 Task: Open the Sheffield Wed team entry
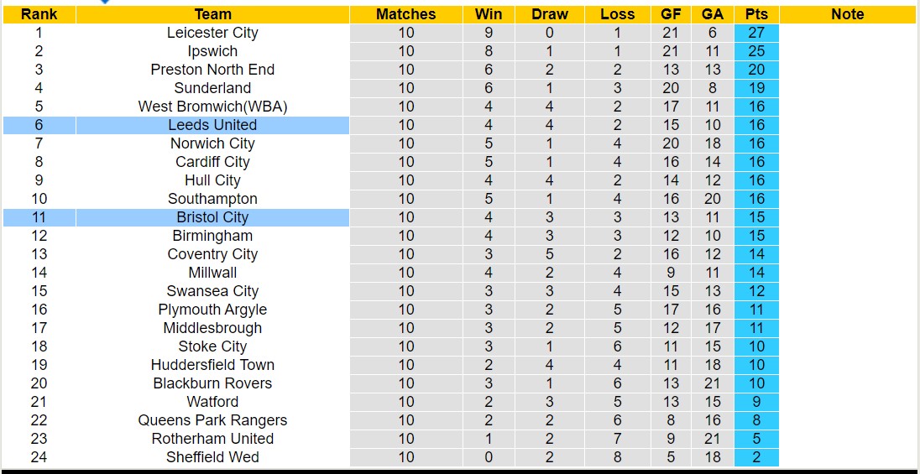(x=212, y=457)
